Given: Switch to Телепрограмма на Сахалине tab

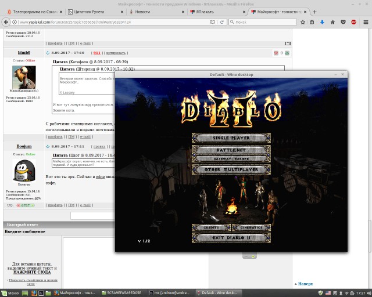Looking at the screenshot, I should (x=35, y=12).
